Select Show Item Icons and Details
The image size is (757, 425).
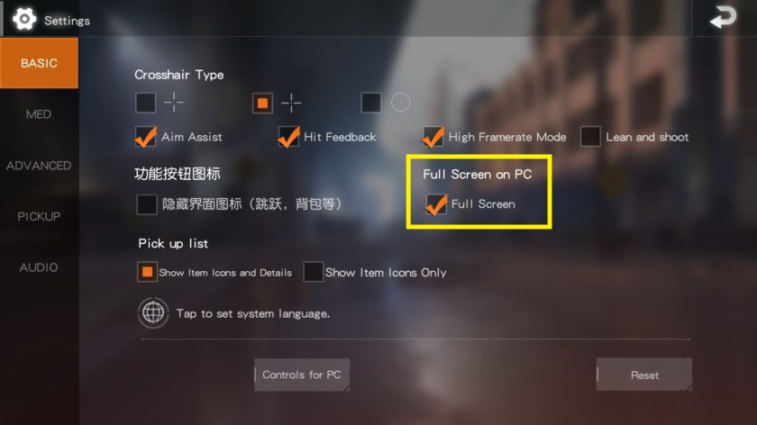pos(147,272)
